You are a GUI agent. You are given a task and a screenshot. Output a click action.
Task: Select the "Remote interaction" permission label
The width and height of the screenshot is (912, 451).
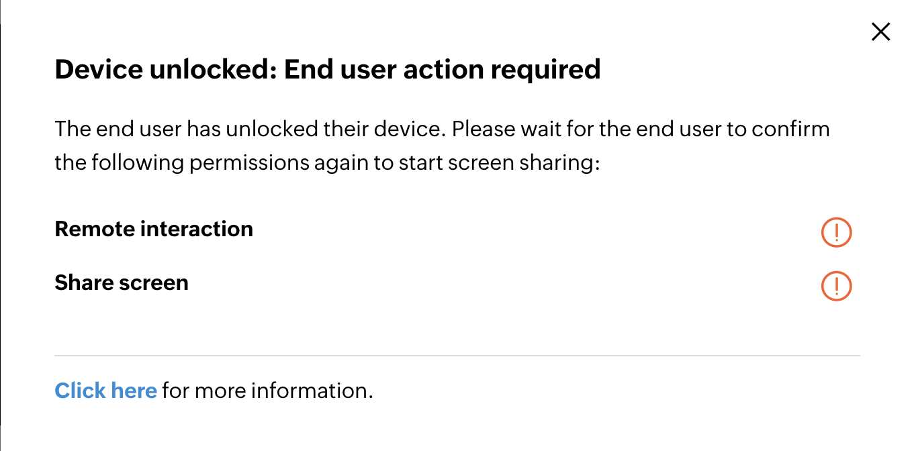coord(154,229)
